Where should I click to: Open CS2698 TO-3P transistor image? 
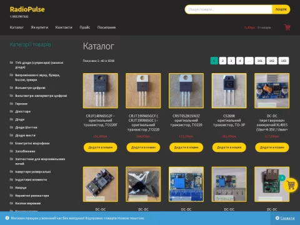click(x=229, y=91)
